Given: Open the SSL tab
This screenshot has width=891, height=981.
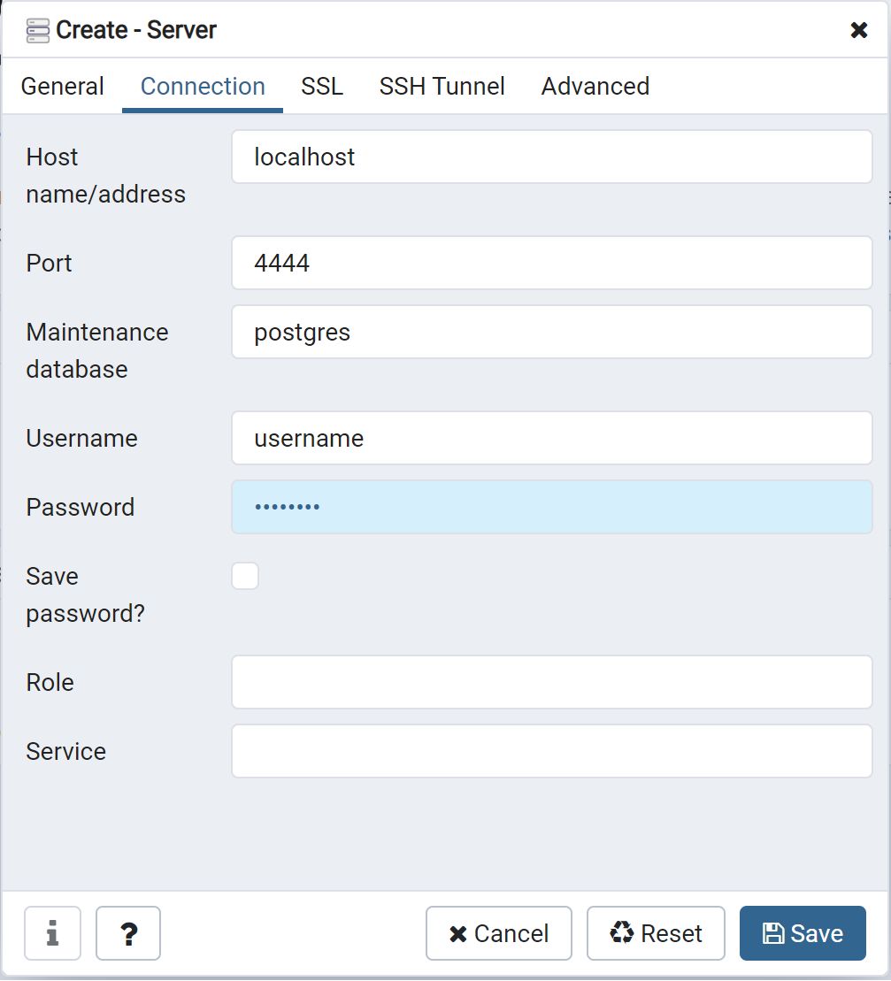Looking at the screenshot, I should [321, 87].
